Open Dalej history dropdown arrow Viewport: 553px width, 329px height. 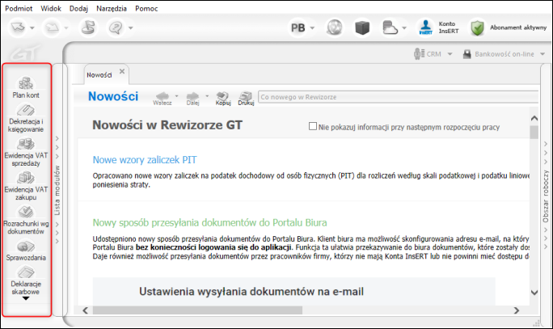tap(207, 95)
